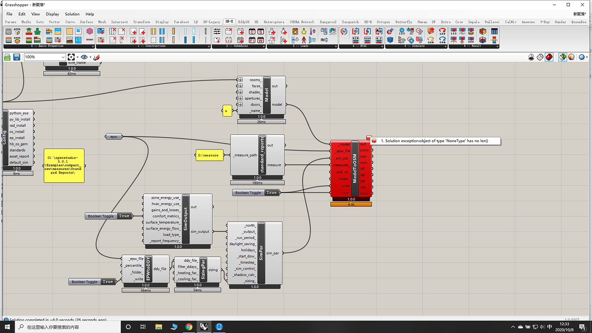592x333 pixels.
Task: Open Google Chrome from the taskbar
Action: pyautogui.click(x=189, y=327)
